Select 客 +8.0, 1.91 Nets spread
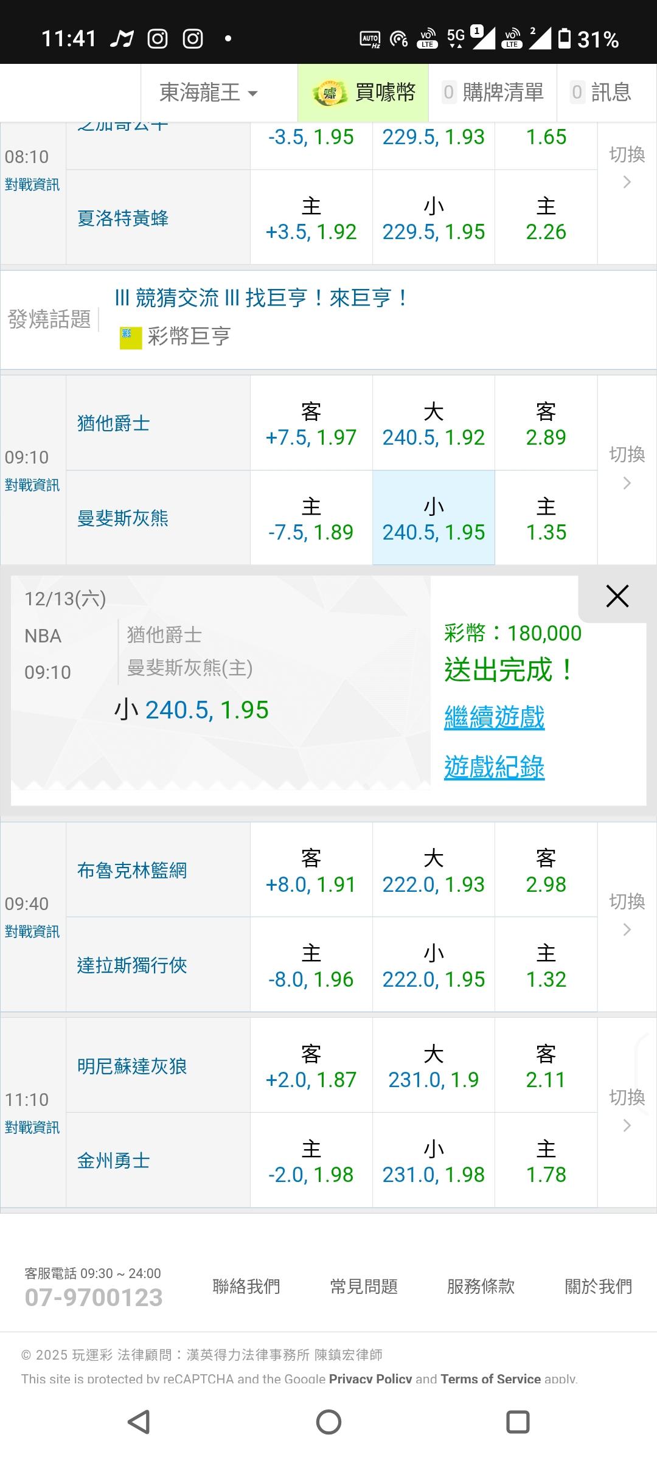Screen dimensions: 657x1460 coord(311,870)
